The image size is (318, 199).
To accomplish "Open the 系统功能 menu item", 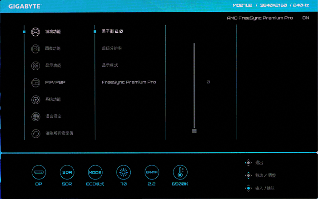I will [x=53, y=99].
